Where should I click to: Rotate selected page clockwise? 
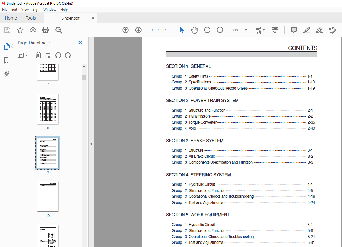(68, 55)
